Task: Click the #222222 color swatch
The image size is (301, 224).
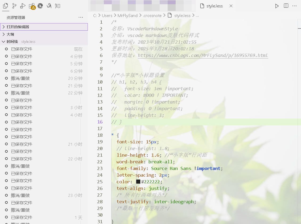Action: tap(138, 182)
